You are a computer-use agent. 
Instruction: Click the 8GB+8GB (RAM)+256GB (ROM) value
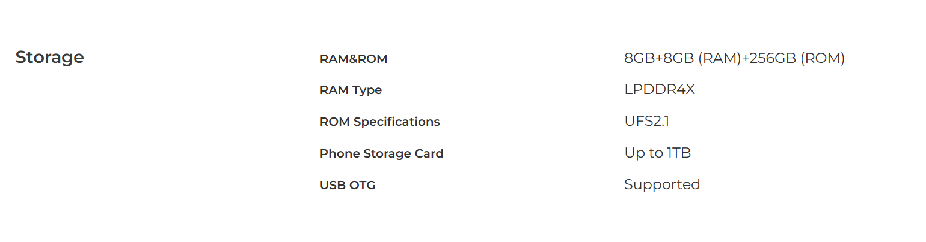(x=735, y=58)
